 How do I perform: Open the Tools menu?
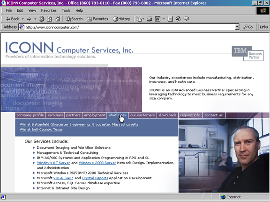pyautogui.click(x=66, y=10)
